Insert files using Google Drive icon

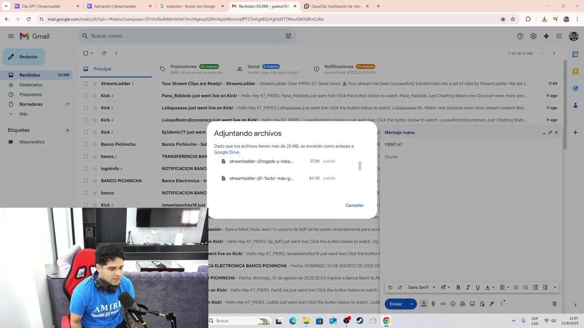(x=462, y=304)
